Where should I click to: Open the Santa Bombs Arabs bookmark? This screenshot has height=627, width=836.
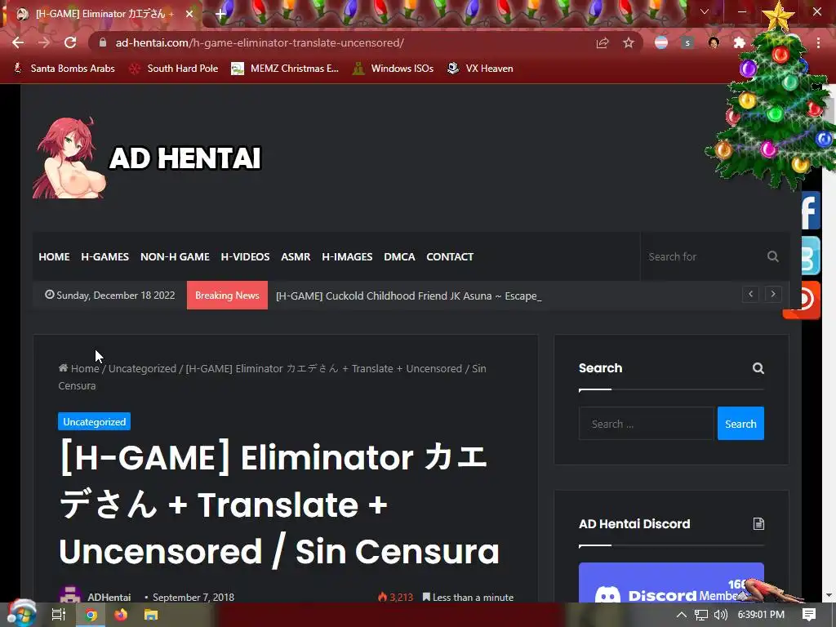[x=64, y=69]
